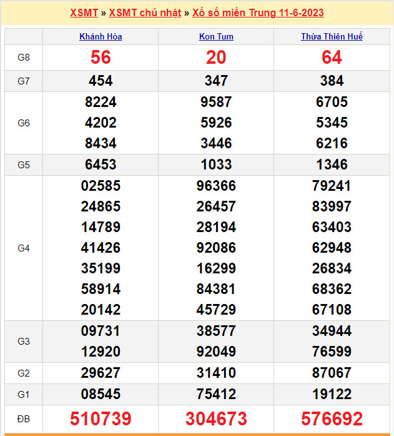This screenshot has width=394, height=436.
Task: Click the G6 number 6705
Action: pos(332,102)
